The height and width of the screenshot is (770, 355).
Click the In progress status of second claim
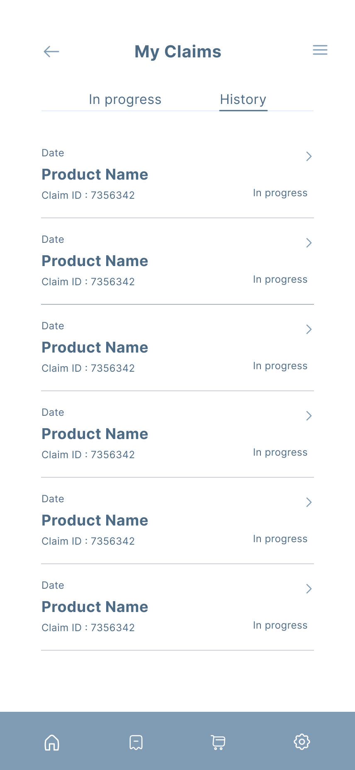280,279
